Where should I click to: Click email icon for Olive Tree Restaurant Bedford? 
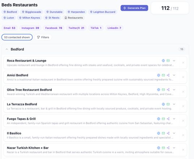[163, 90]
